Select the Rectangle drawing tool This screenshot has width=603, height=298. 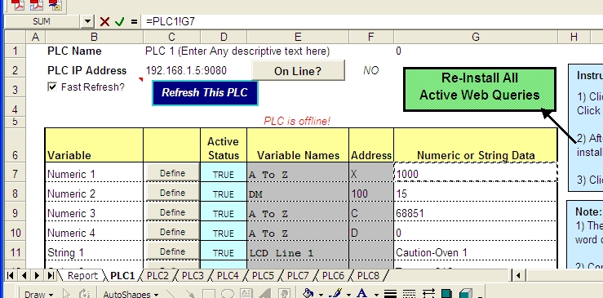209,294
